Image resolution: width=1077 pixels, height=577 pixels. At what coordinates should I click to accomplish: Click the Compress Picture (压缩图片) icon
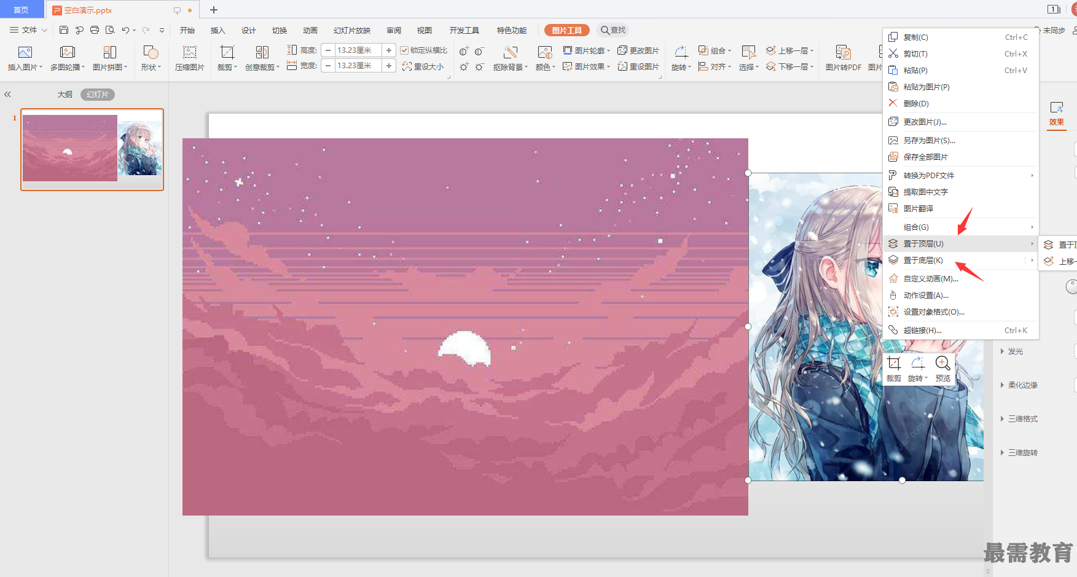click(190, 52)
